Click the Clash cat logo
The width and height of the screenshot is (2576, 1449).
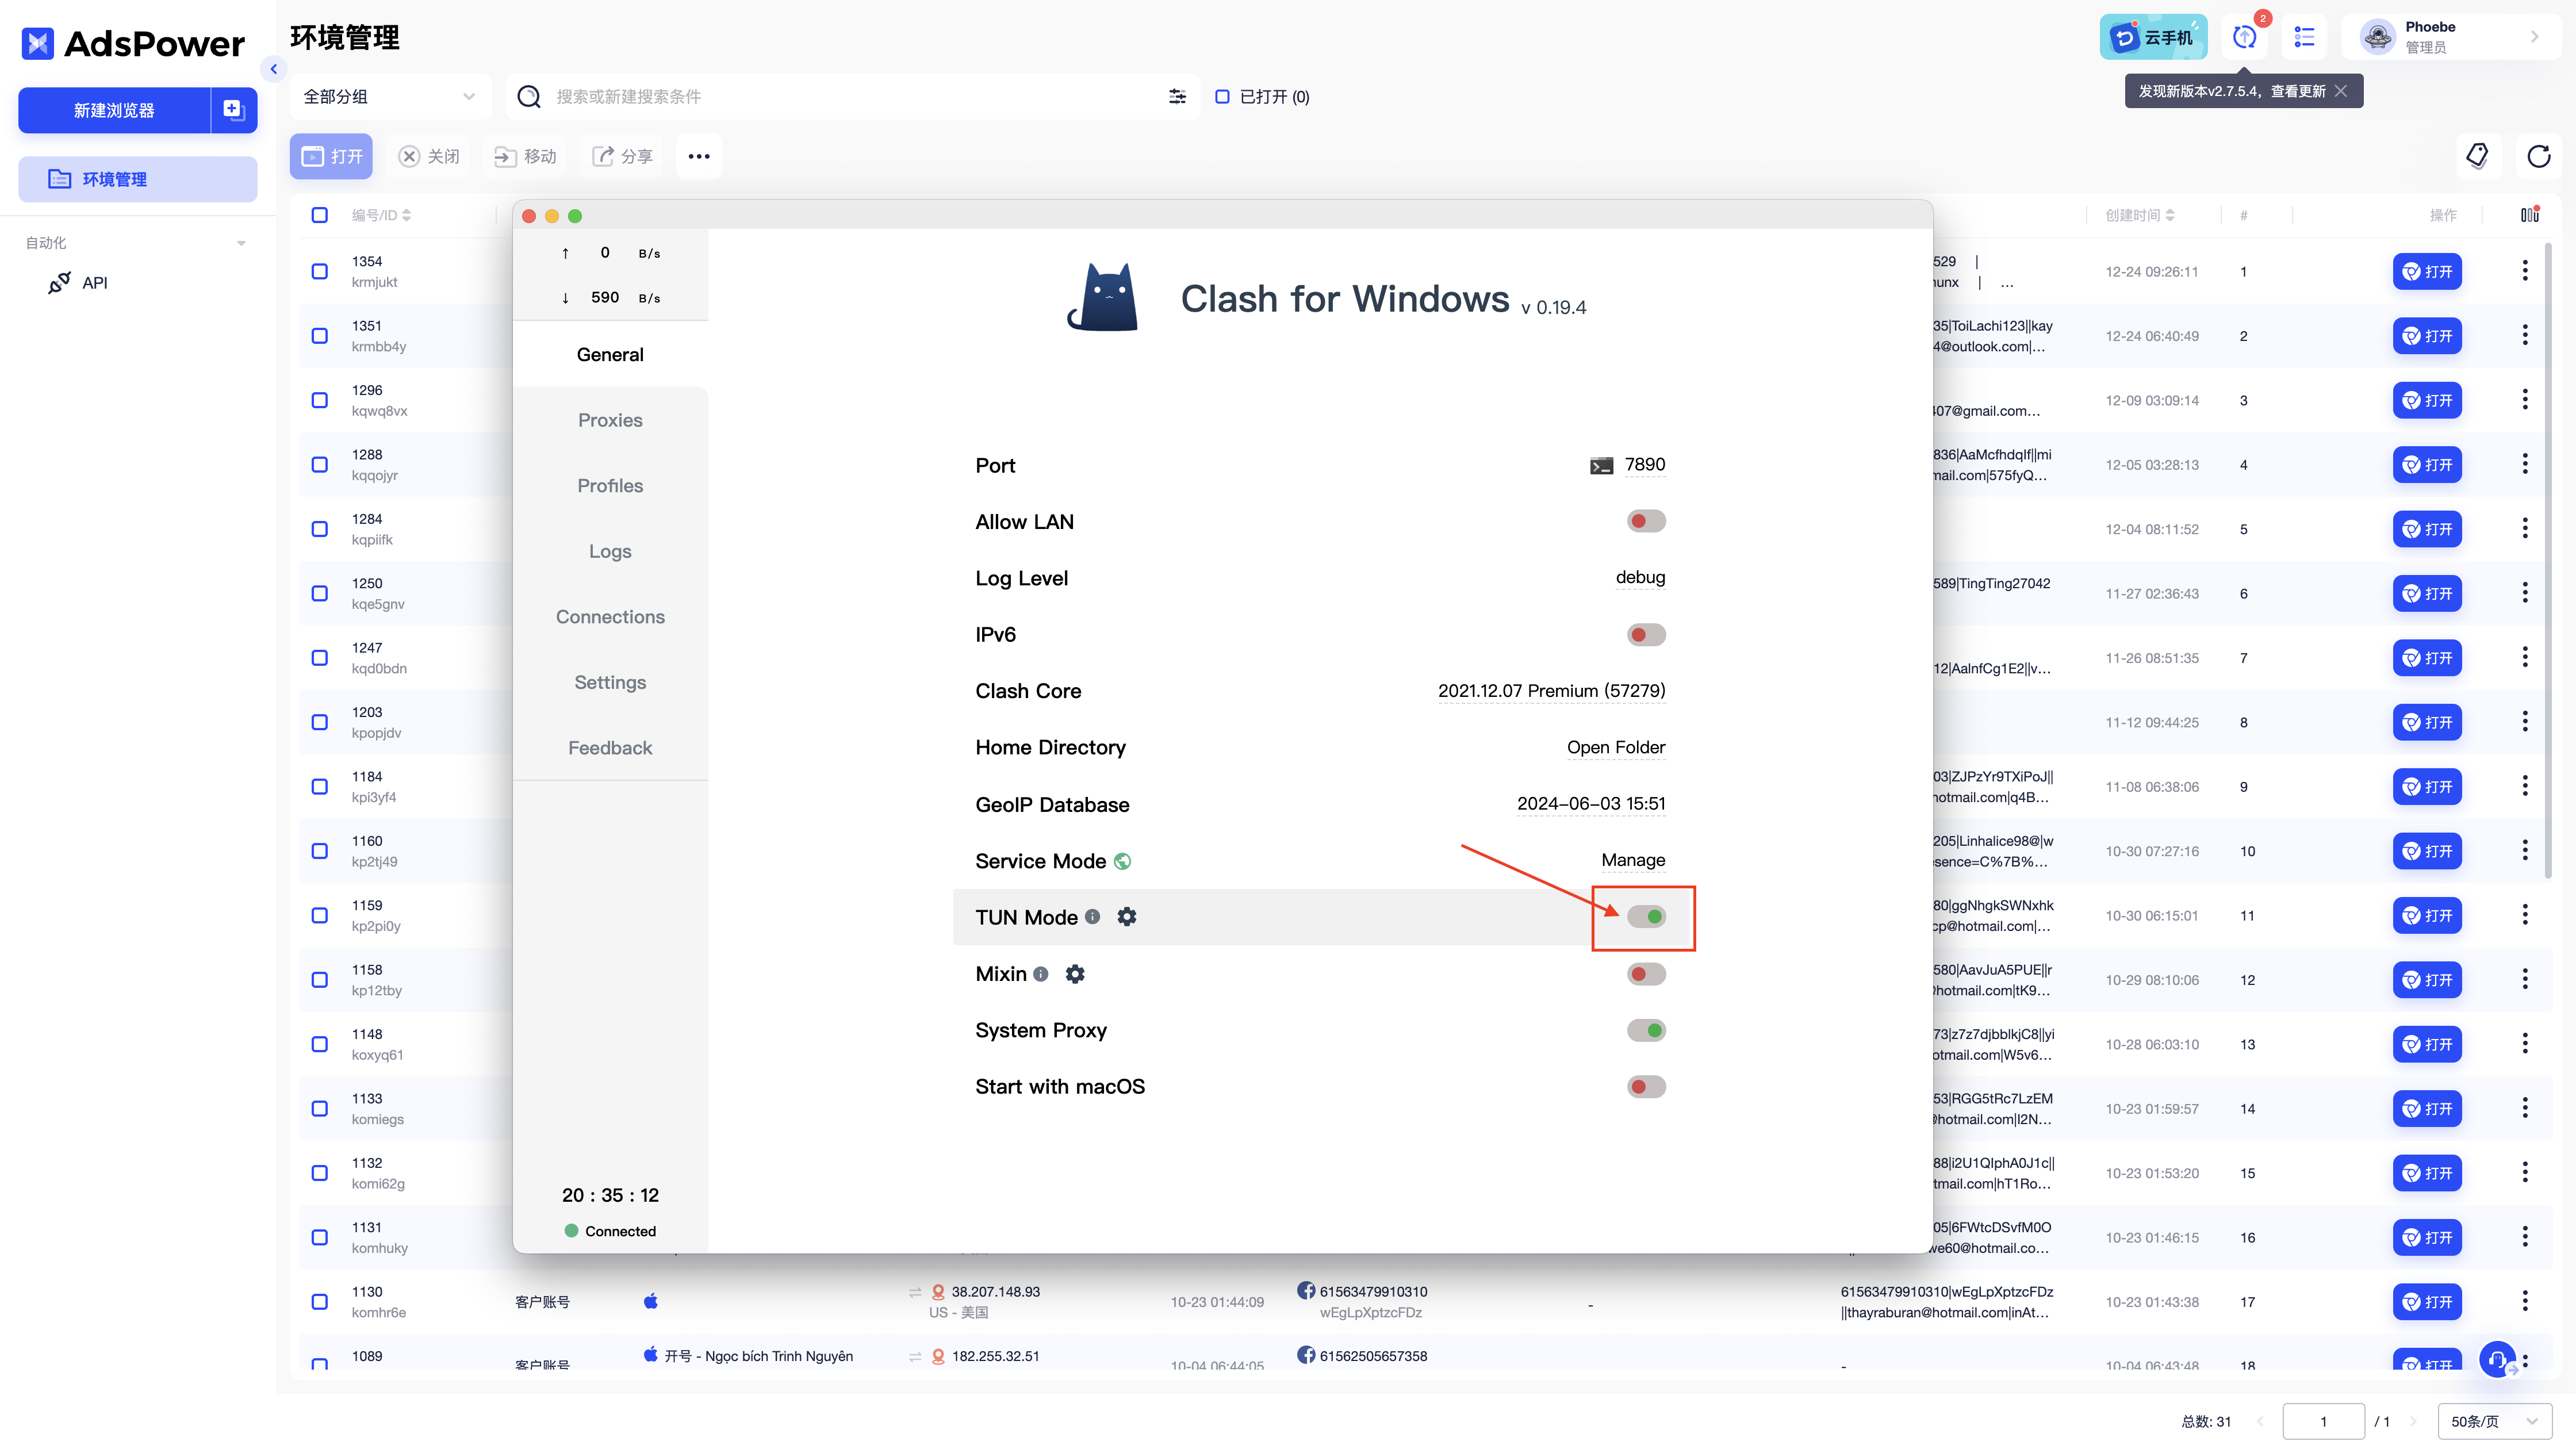coord(1102,297)
